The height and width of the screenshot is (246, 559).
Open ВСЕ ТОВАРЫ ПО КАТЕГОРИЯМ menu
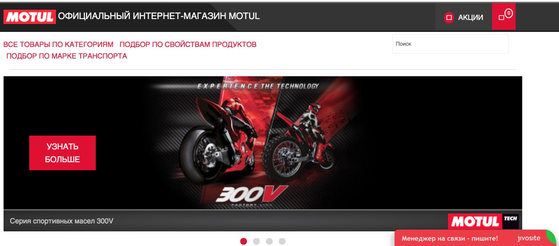tap(59, 44)
